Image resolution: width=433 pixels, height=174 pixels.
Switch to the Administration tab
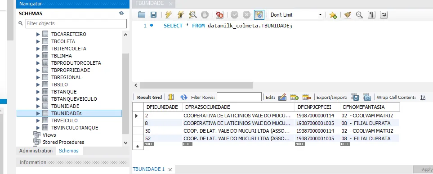click(x=36, y=151)
